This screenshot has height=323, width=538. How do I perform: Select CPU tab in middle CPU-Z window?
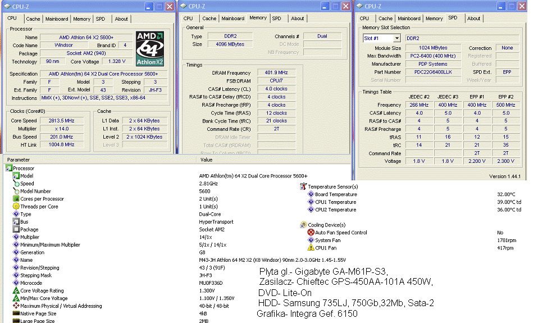click(188, 19)
